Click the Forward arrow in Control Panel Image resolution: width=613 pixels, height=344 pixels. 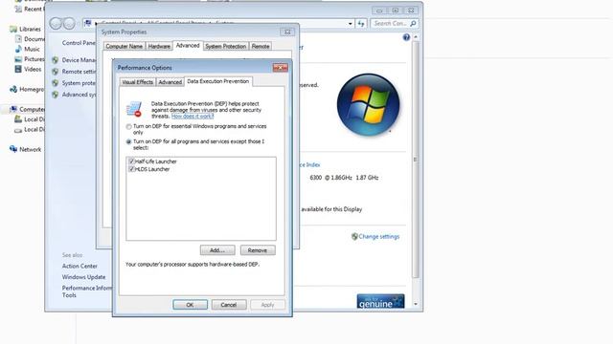click(69, 23)
